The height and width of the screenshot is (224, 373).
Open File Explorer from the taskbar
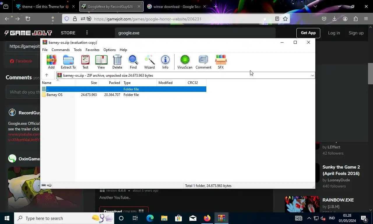pyautogui.click(x=164, y=218)
